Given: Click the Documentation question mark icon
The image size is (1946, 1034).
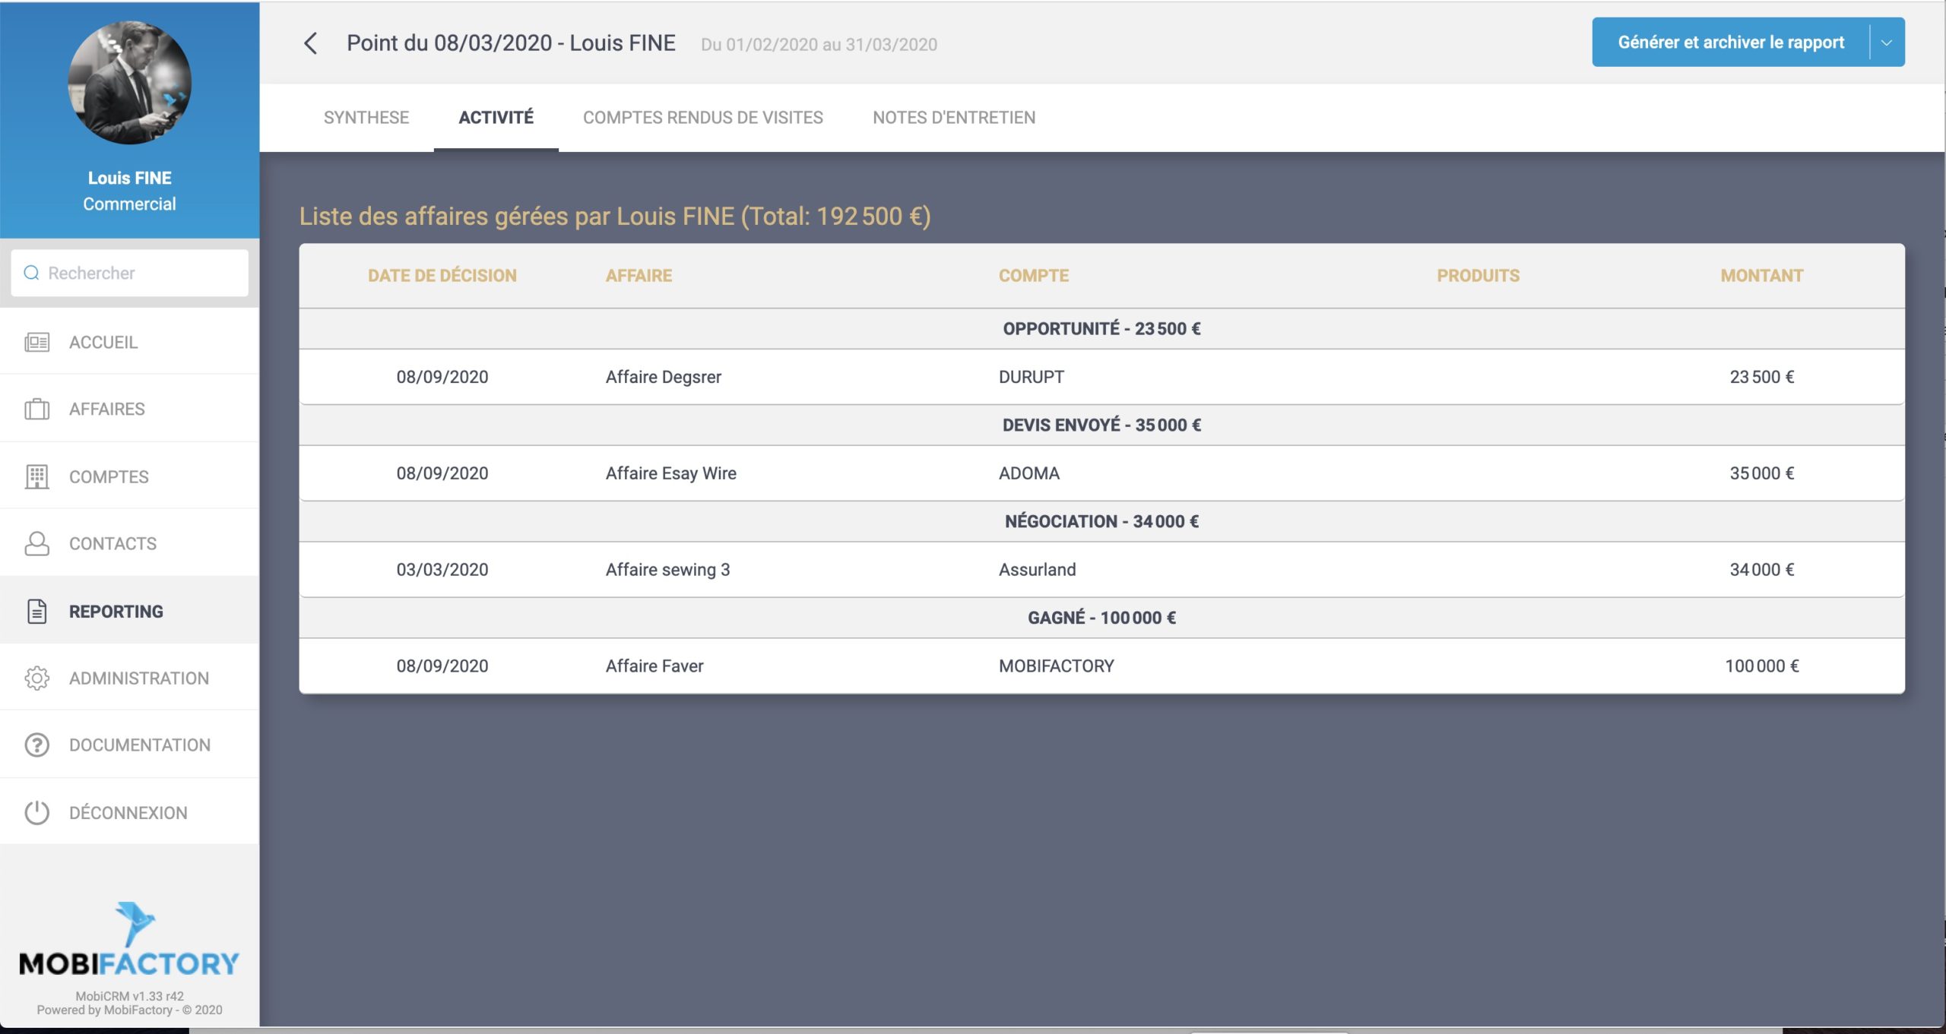Looking at the screenshot, I should pyautogui.click(x=36, y=745).
